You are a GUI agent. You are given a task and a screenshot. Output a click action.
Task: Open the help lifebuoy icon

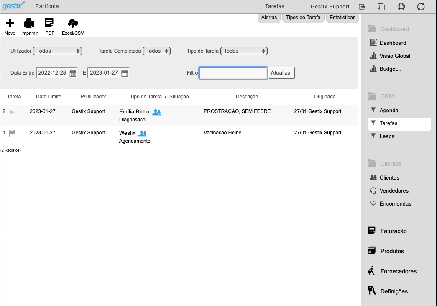pyautogui.click(x=401, y=6)
